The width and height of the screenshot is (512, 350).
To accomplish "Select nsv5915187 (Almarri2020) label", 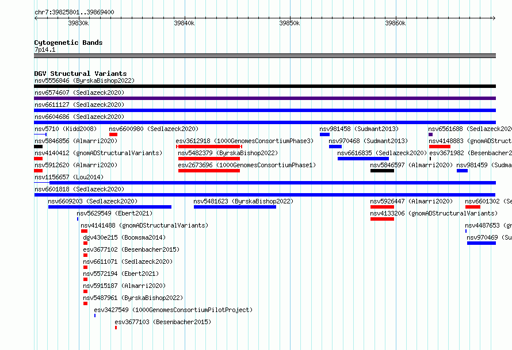I will pyautogui.click(x=124, y=286).
